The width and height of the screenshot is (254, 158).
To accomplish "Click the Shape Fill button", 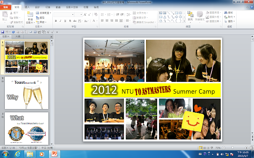I will (x=213, y=12).
